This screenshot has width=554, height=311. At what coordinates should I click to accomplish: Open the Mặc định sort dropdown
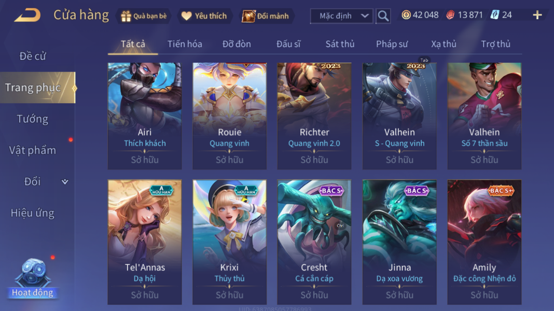point(342,16)
